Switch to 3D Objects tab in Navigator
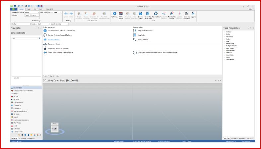 click(x=31, y=138)
